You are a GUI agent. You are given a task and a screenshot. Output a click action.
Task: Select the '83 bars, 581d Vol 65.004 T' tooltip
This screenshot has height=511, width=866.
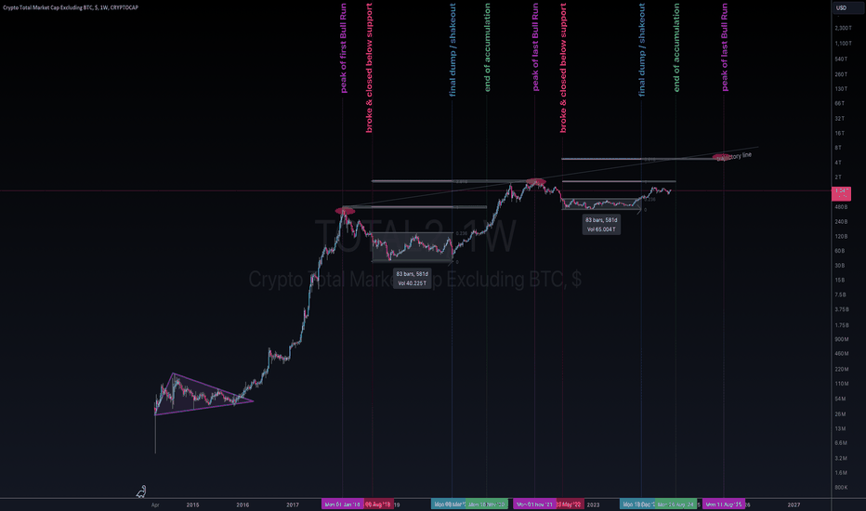point(601,224)
